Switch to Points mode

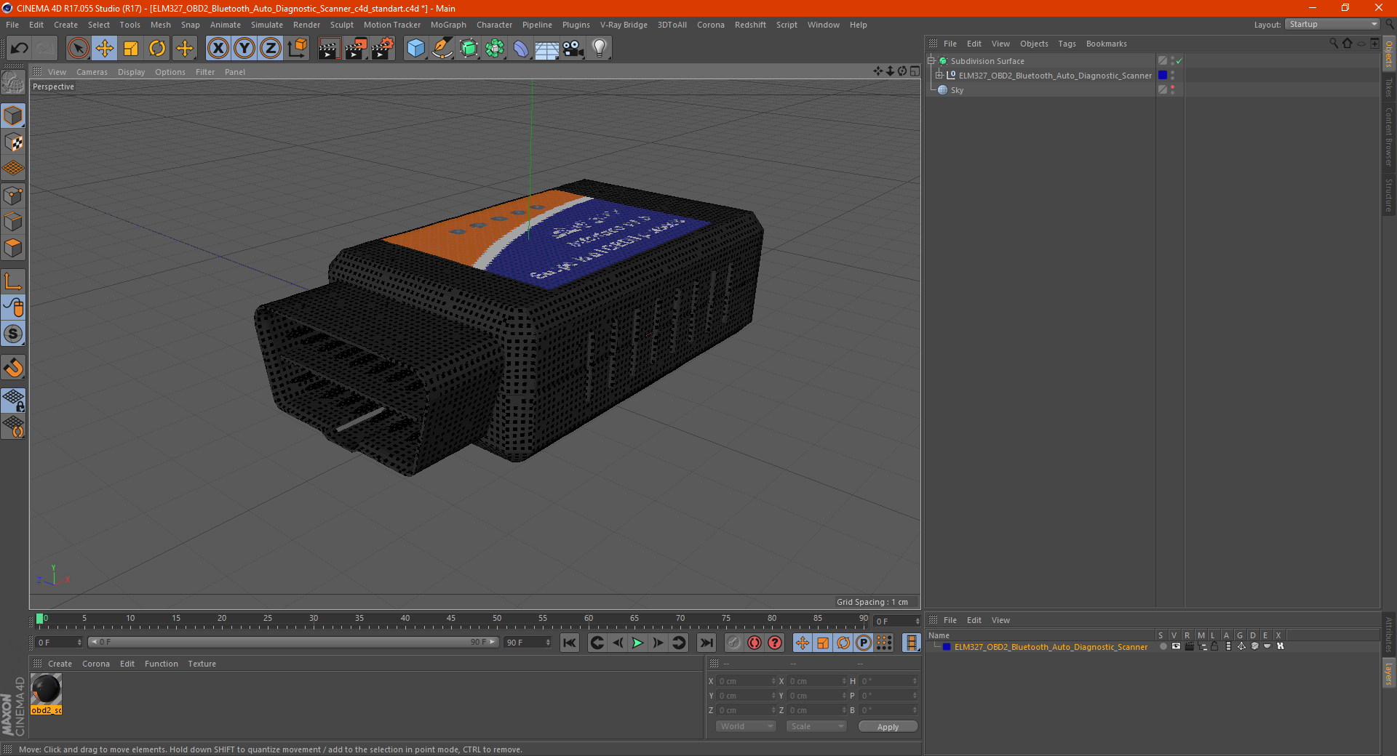click(x=13, y=196)
